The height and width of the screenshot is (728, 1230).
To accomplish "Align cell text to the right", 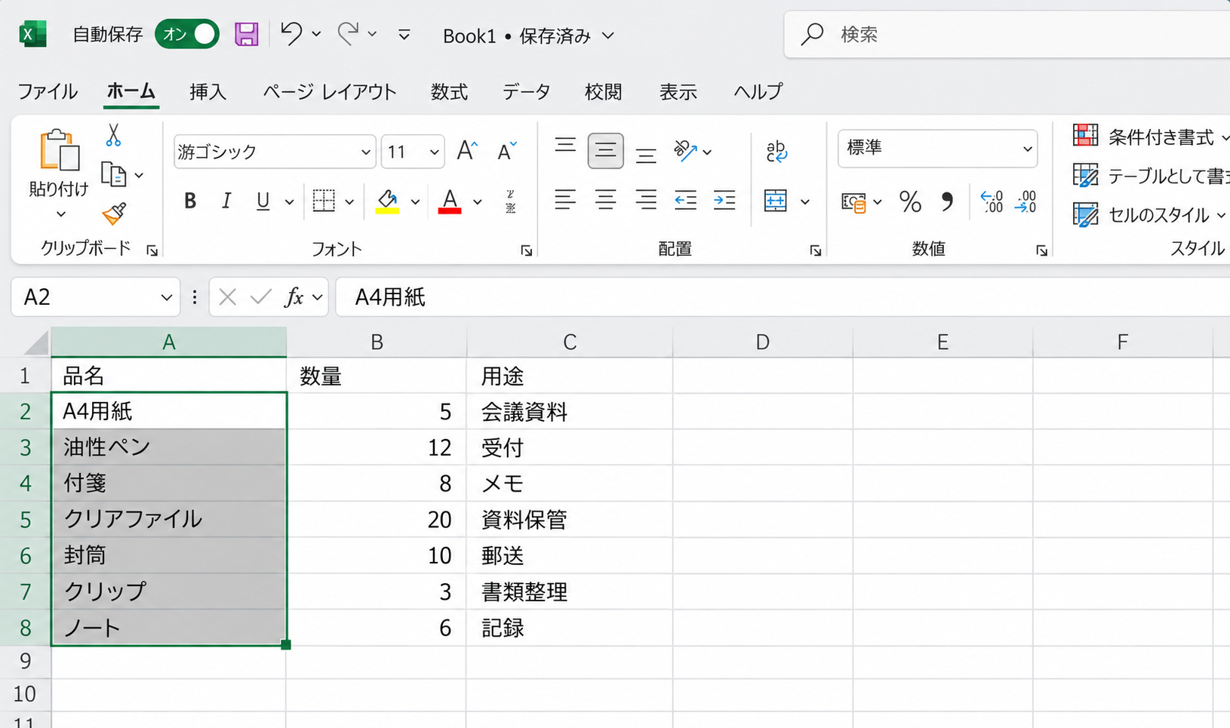I will tap(646, 201).
